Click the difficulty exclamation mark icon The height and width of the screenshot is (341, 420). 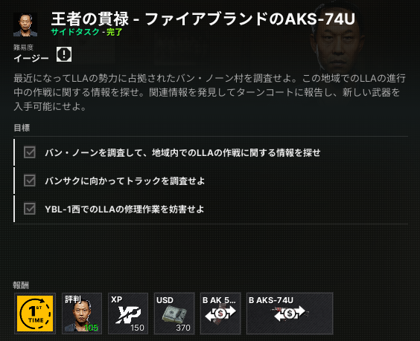(64, 54)
